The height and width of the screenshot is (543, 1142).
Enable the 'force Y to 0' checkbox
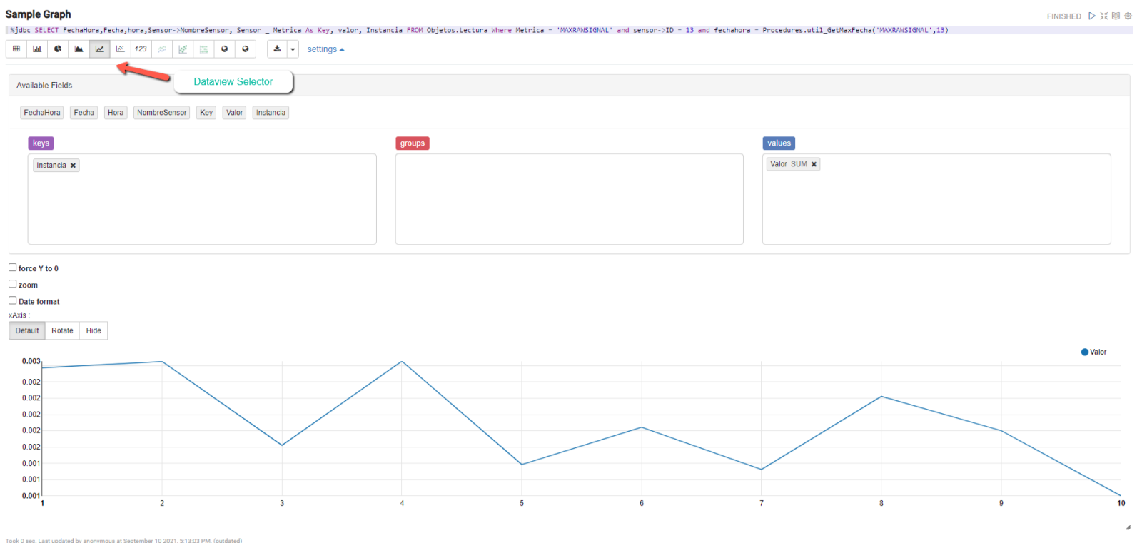pos(13,268)
